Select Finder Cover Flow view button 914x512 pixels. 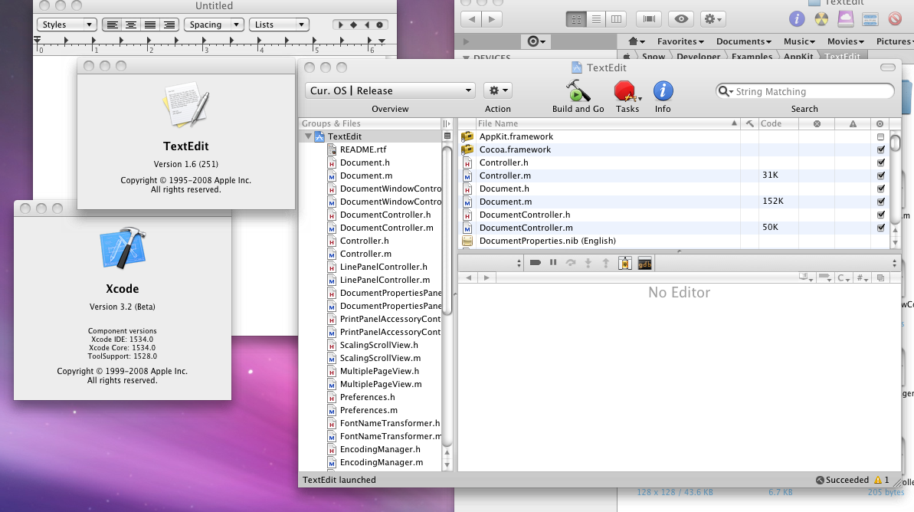pyautogui.click(x=649, y=19)
